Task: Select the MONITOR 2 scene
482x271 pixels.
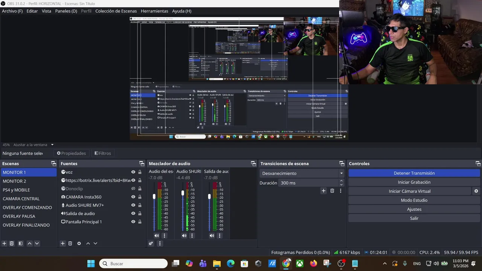Action: pos(29,181)
